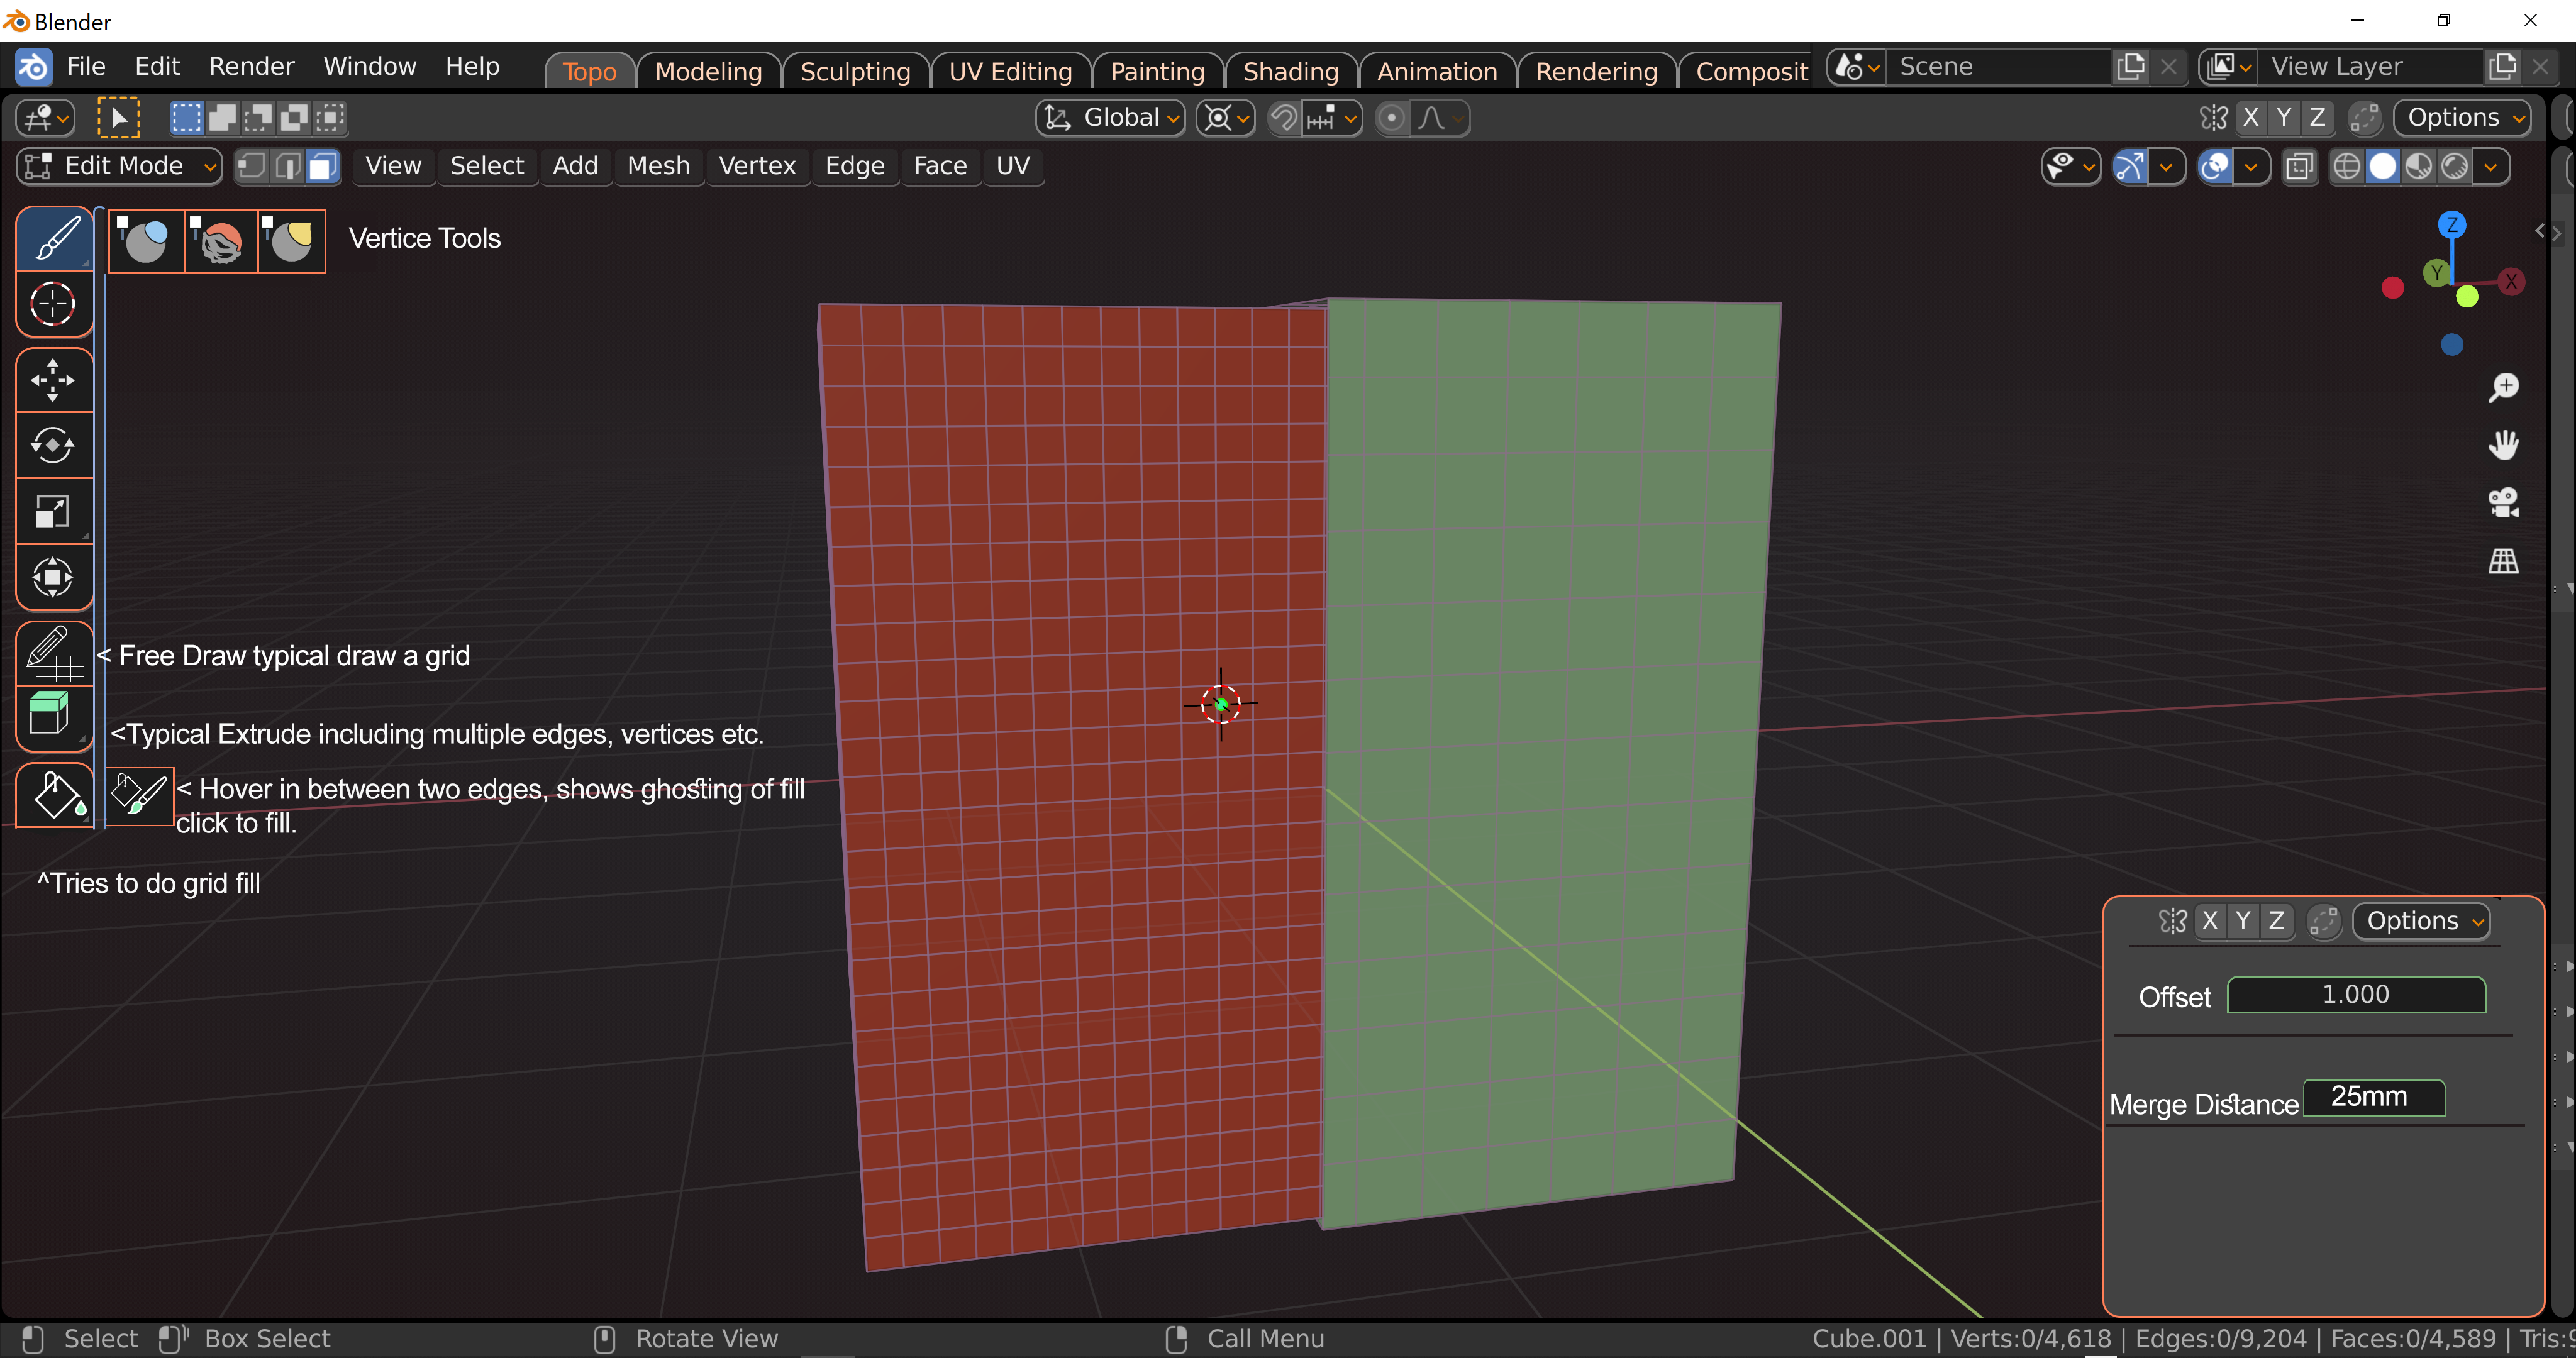This screenshot has width=2576, height=1358.
Task: Toggle snapping magnet
Action: pyautogui.click(x=1284, y=118)
